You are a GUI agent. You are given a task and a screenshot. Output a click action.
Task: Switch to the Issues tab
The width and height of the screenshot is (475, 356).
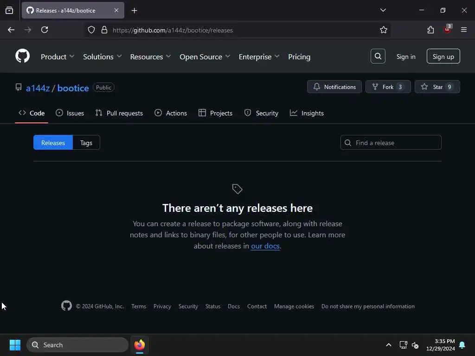click(x=70, y=113)
